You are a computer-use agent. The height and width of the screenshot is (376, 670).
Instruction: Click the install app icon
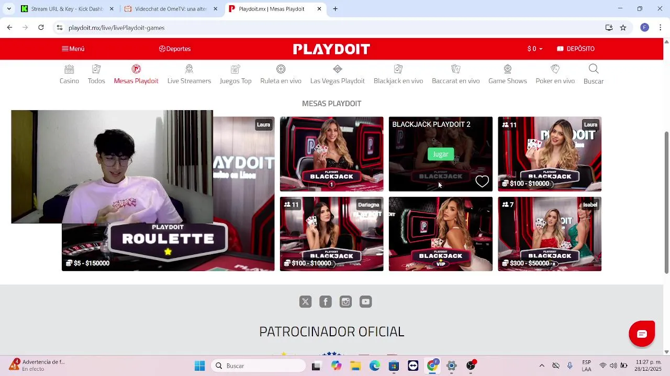609,28
